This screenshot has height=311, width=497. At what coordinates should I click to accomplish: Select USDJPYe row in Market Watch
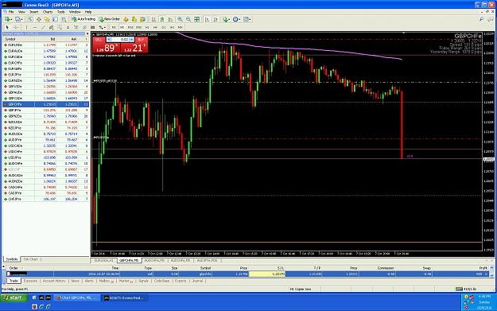click(46, 157)
